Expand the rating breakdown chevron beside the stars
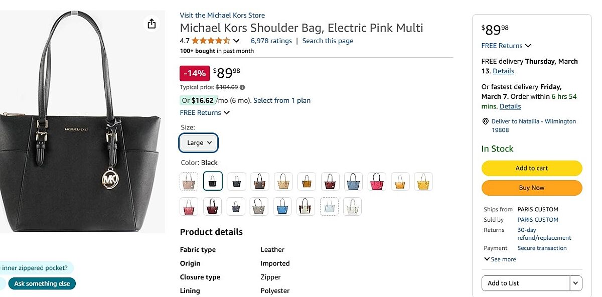Viewport: 602px width, 297px height. click(237, 41)
